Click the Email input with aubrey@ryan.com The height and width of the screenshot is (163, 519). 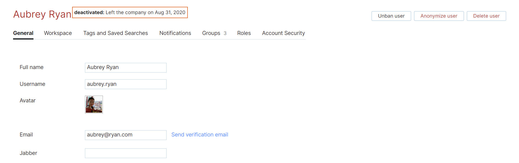[125, 135]
